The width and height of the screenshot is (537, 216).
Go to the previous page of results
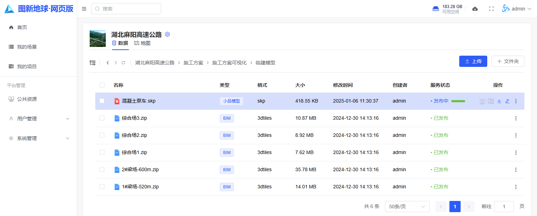441,207
